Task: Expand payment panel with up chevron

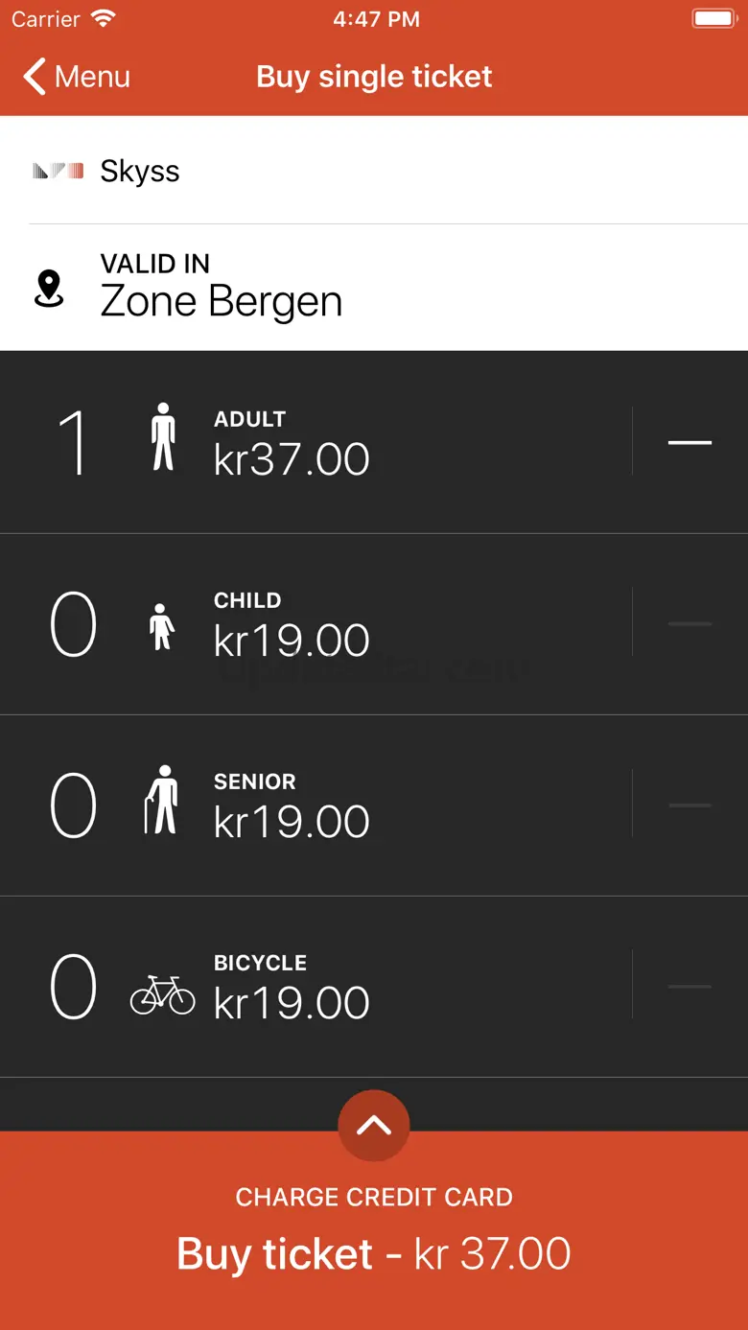Action: click(x=374, y=1126)
